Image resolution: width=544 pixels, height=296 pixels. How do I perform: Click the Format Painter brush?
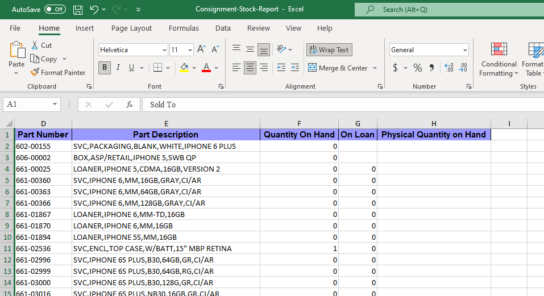point(57,72)
